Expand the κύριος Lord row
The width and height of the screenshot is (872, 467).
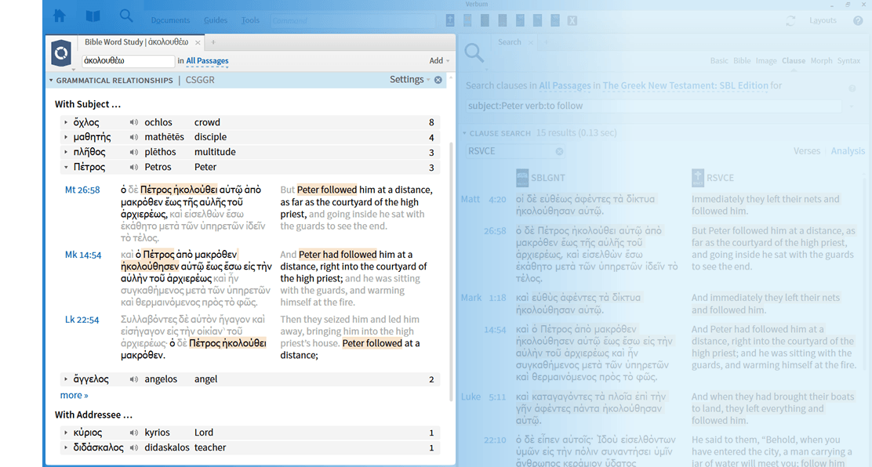(66, 433)
